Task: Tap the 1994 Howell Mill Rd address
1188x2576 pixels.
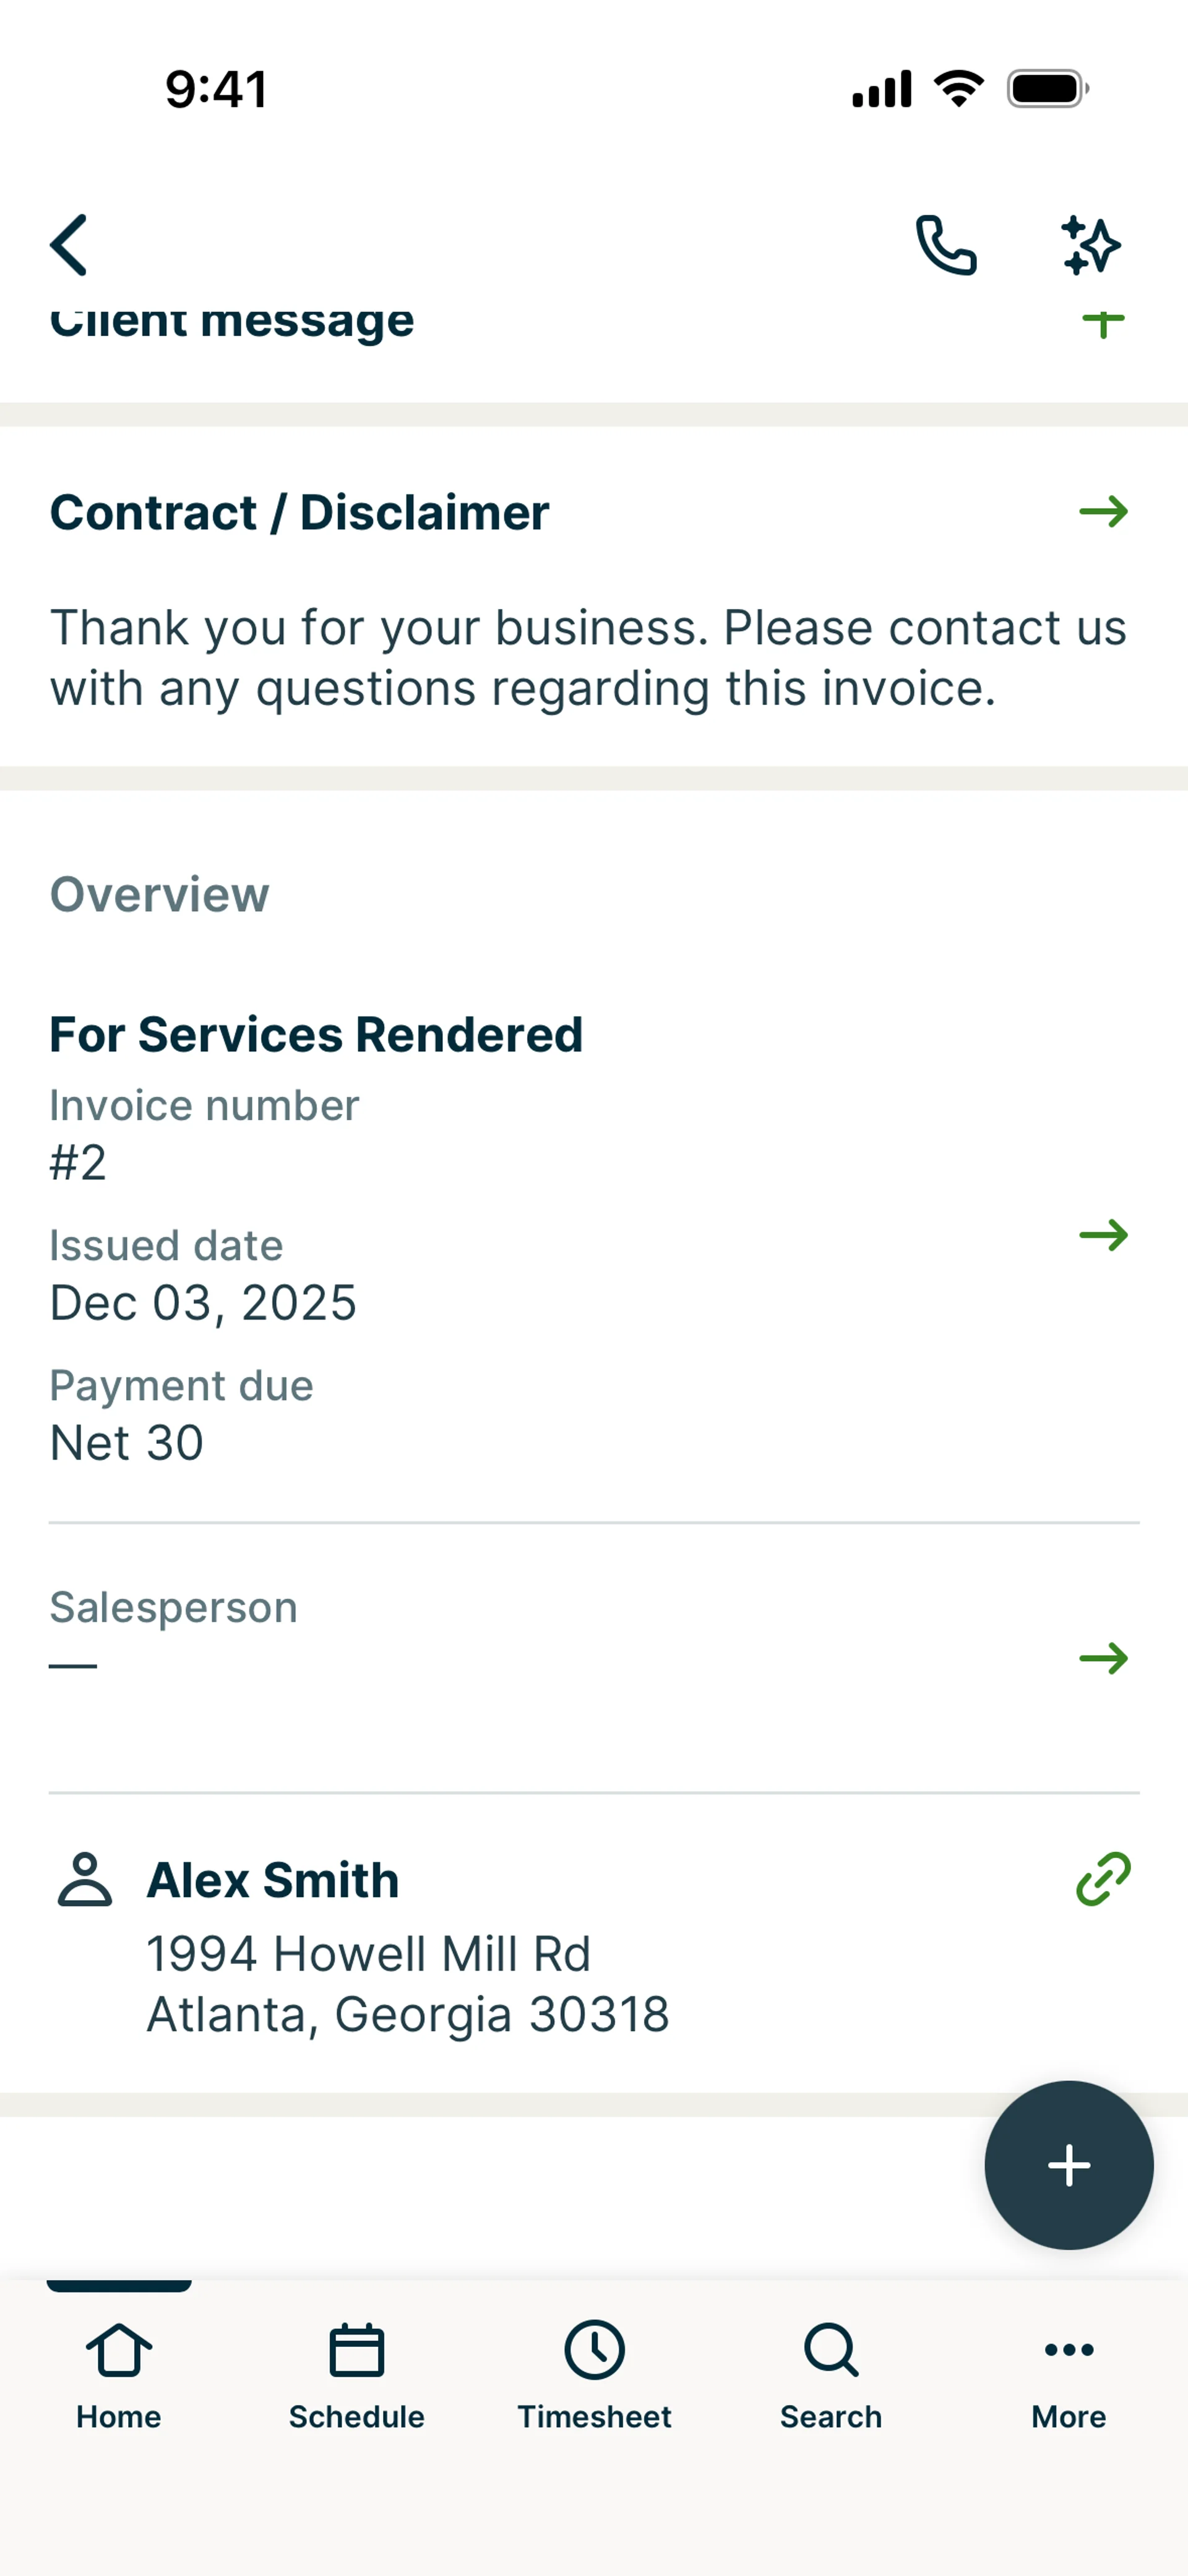Action: coord(369,1953)
